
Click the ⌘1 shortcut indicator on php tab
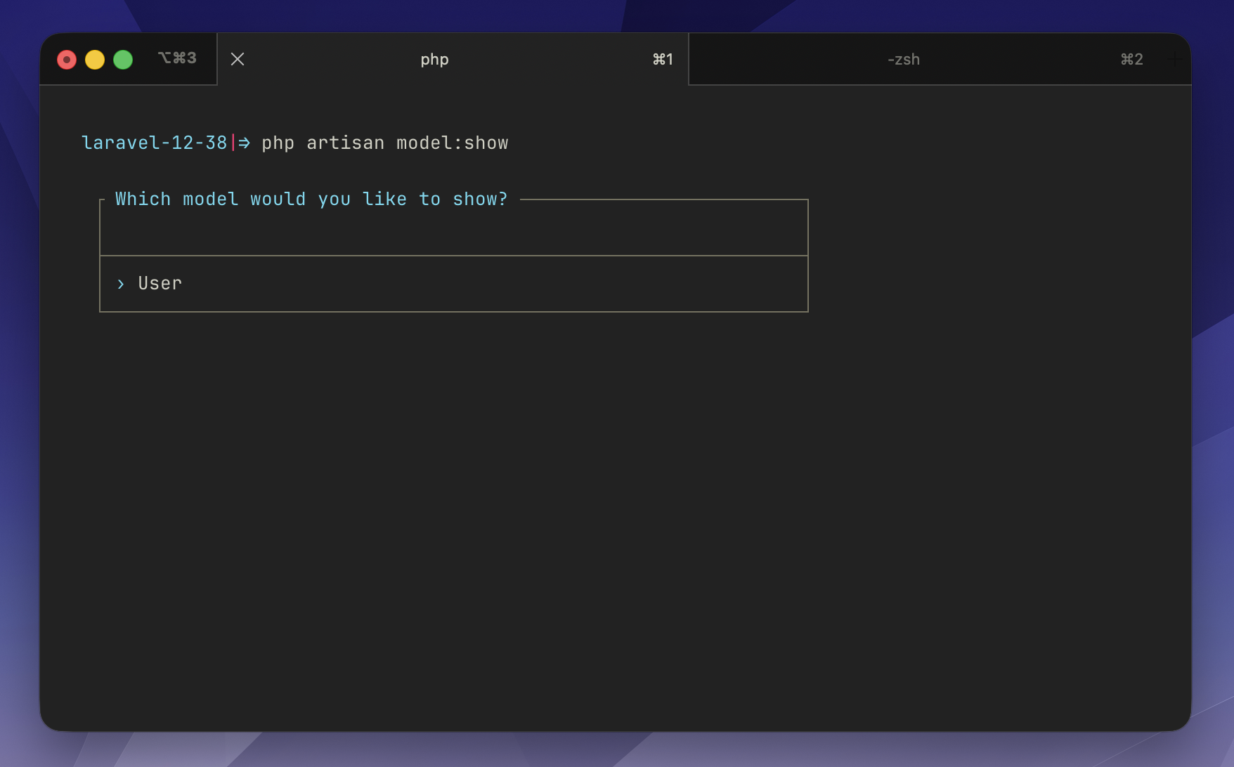point(663,59)
